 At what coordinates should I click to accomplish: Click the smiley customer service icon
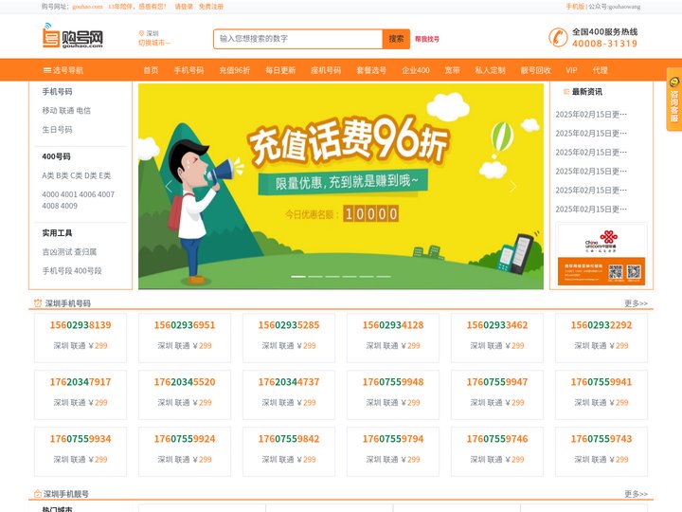[674, 82]
